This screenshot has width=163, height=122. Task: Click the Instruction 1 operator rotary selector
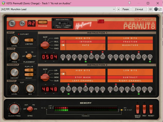pyautogui.click(x=45, y=45)
